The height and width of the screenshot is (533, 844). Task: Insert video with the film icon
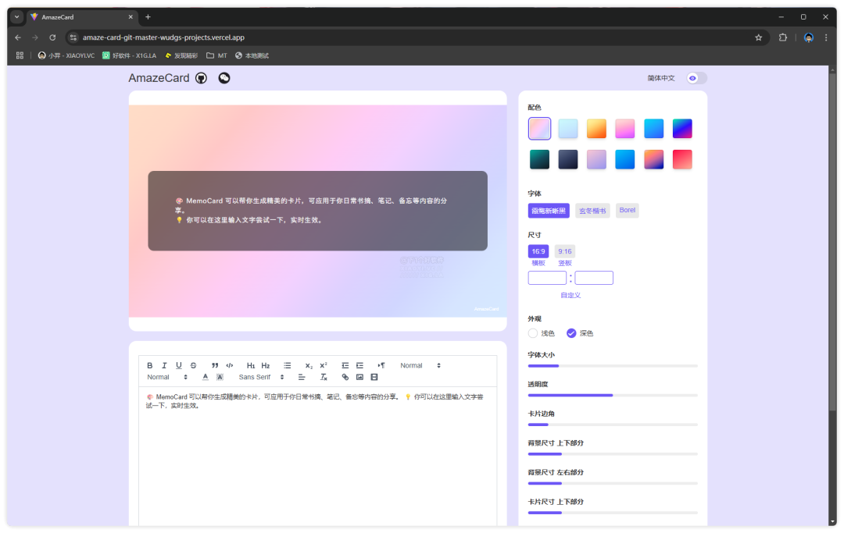point(374,377)
